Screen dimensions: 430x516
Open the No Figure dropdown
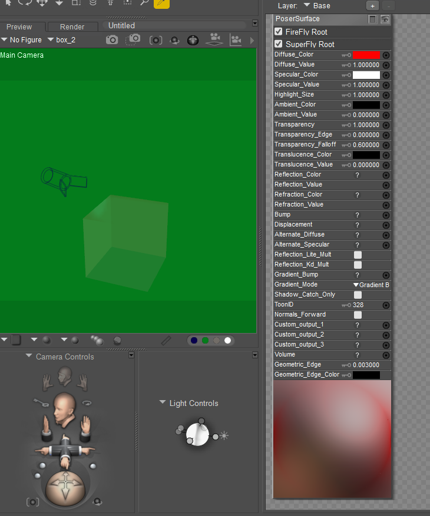tap(21, 40)
